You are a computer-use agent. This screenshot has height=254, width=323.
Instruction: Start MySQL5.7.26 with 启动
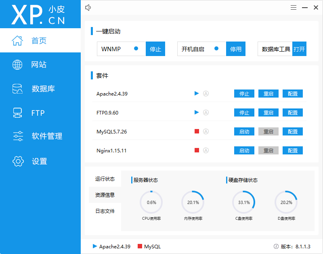244,131
